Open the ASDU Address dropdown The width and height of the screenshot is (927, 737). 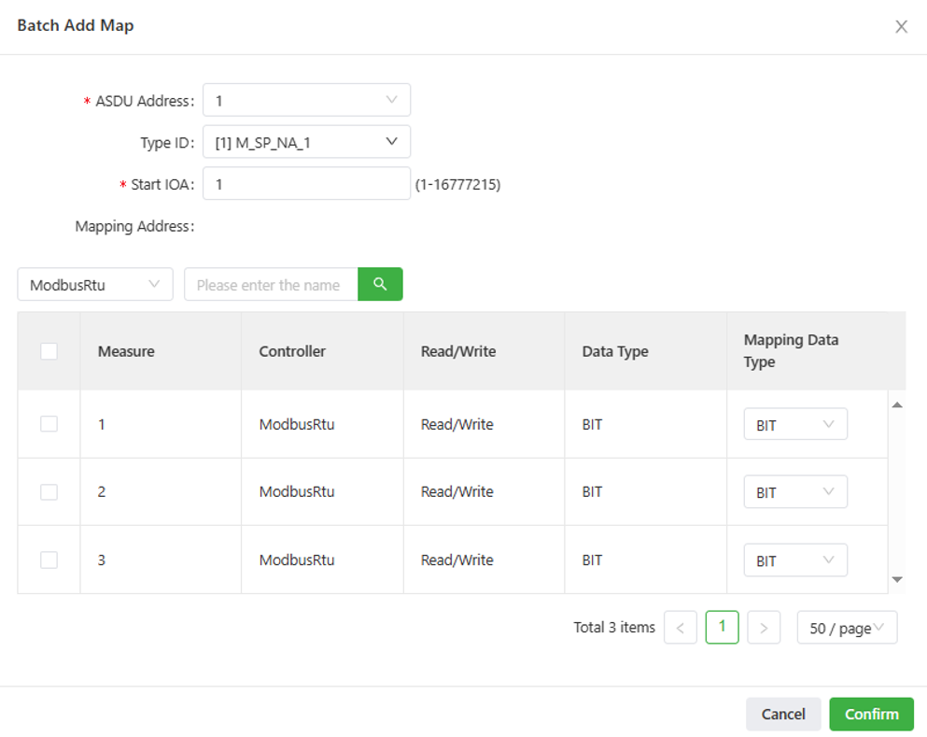(306, 100)
